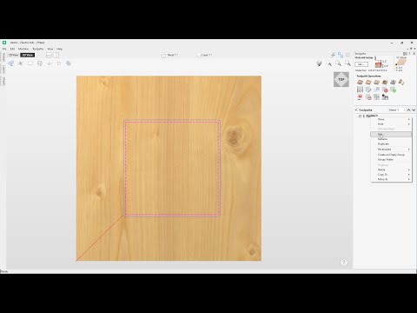Toggle the Layer light bulb above the view
Image resolution: width=417 pixels, height=313 pixels.
pos(199,55)
